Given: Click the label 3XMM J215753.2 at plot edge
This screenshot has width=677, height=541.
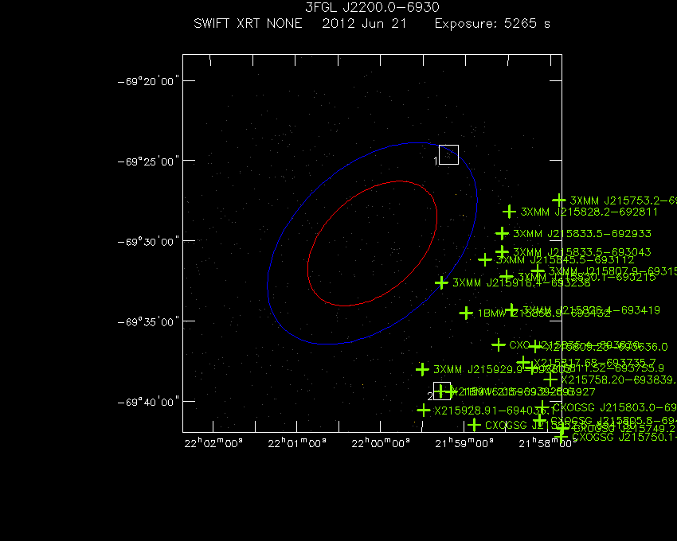Looking at the screenshot, I should [x=623, y=200].
